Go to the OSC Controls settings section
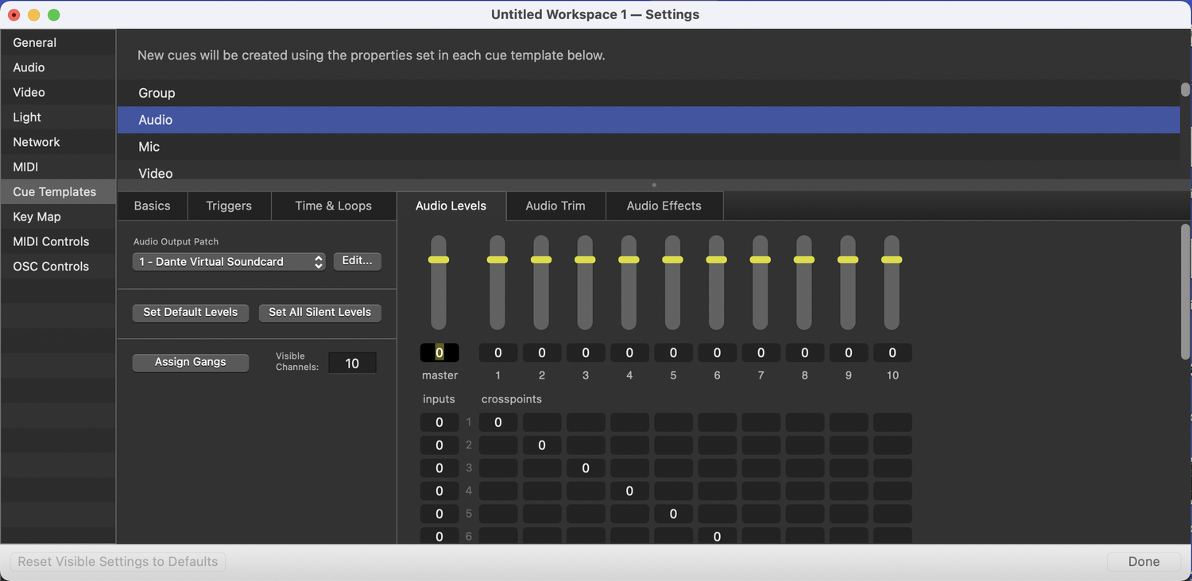 pyautogui.click(x=50, y=266)
